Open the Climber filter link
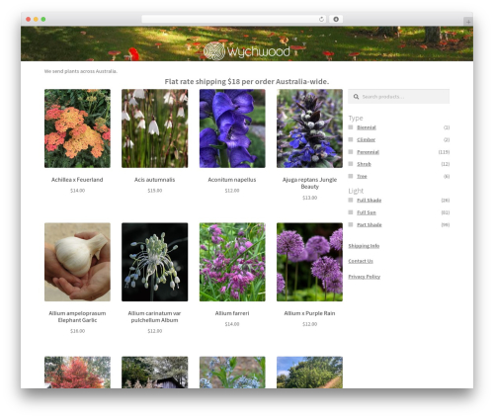 [x=366, y=139]
